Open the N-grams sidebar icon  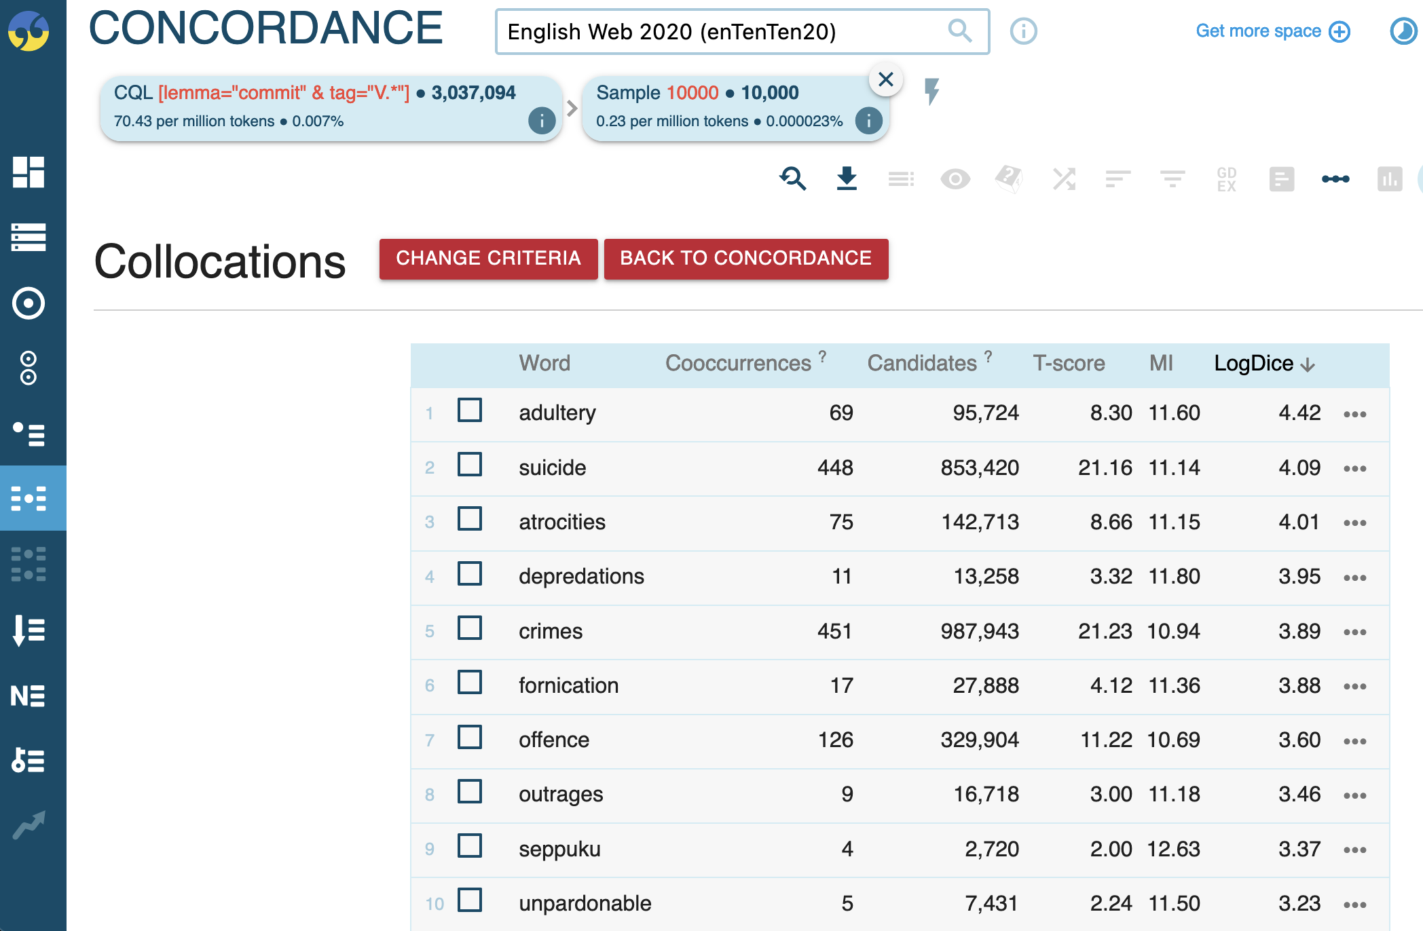[29, 696]
